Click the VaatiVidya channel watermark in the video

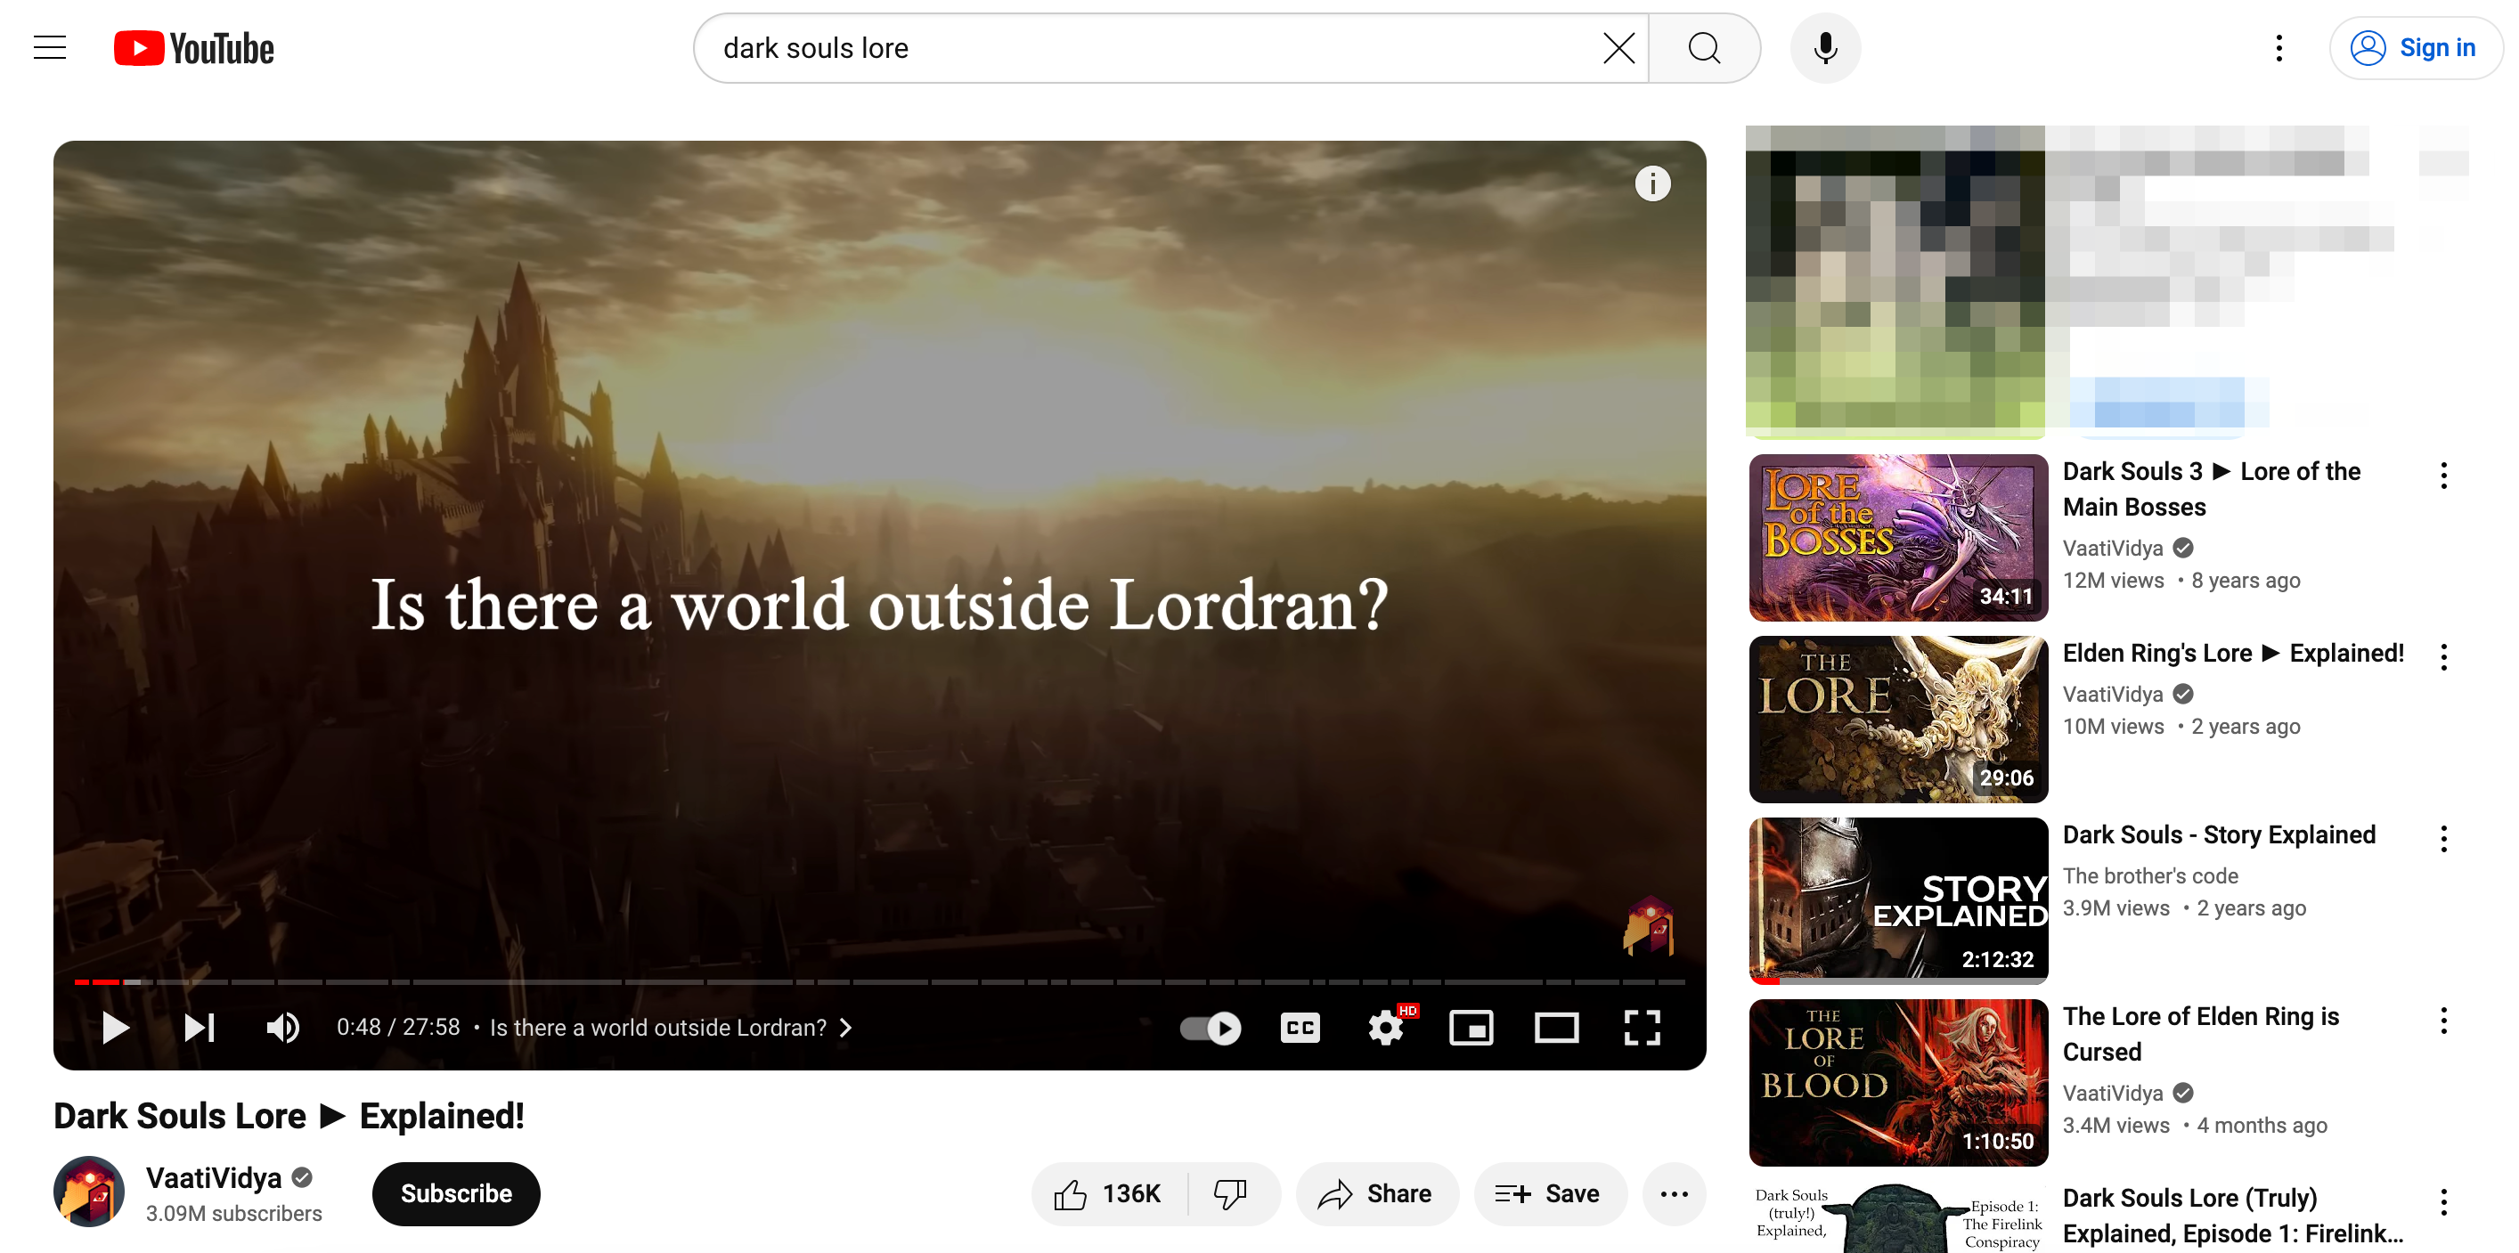[1648, 924]
